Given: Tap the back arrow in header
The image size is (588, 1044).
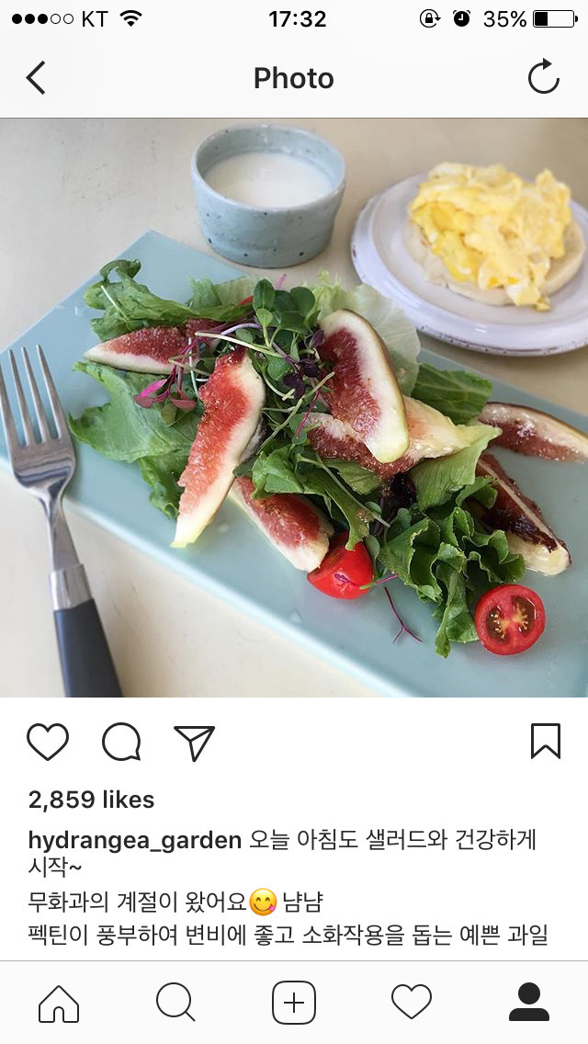Looking at the screenshot, I should coord(36,78).
